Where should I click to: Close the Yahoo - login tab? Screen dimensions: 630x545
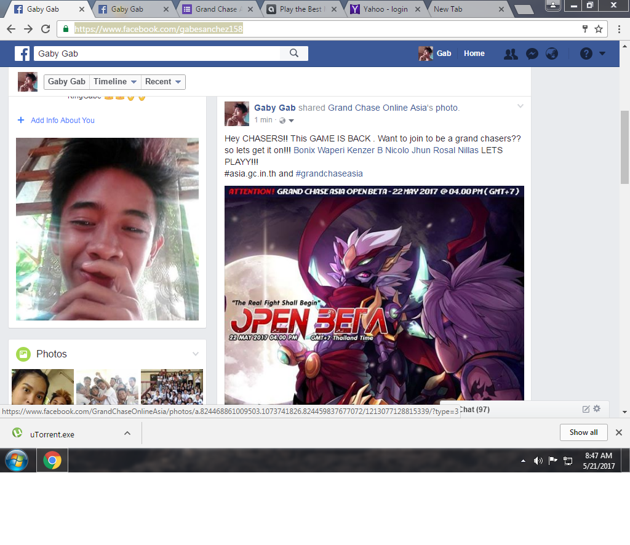point(418,9)
